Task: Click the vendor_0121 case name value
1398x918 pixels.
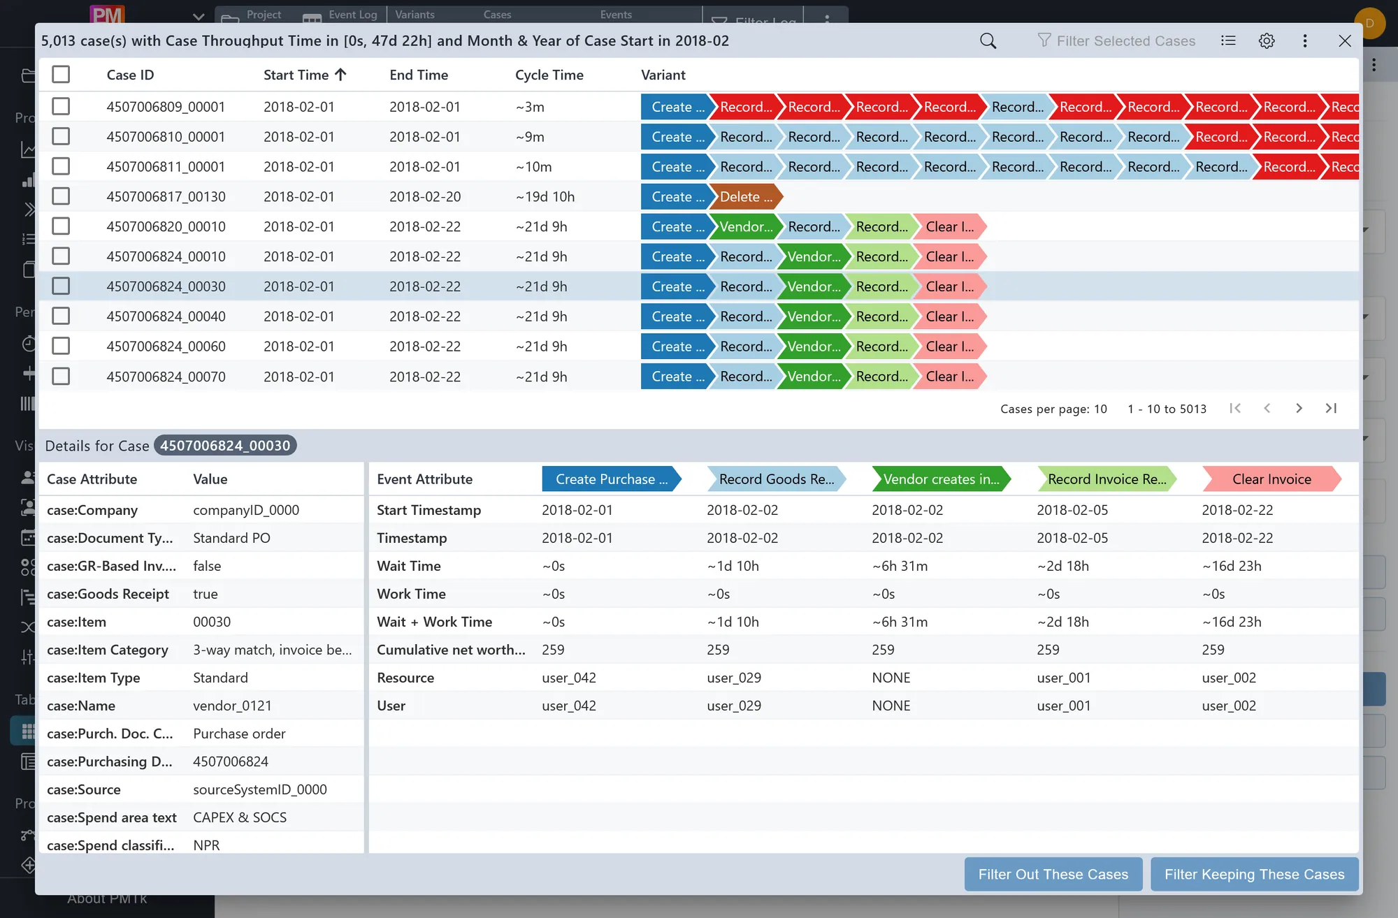Action: click(232, 706)
